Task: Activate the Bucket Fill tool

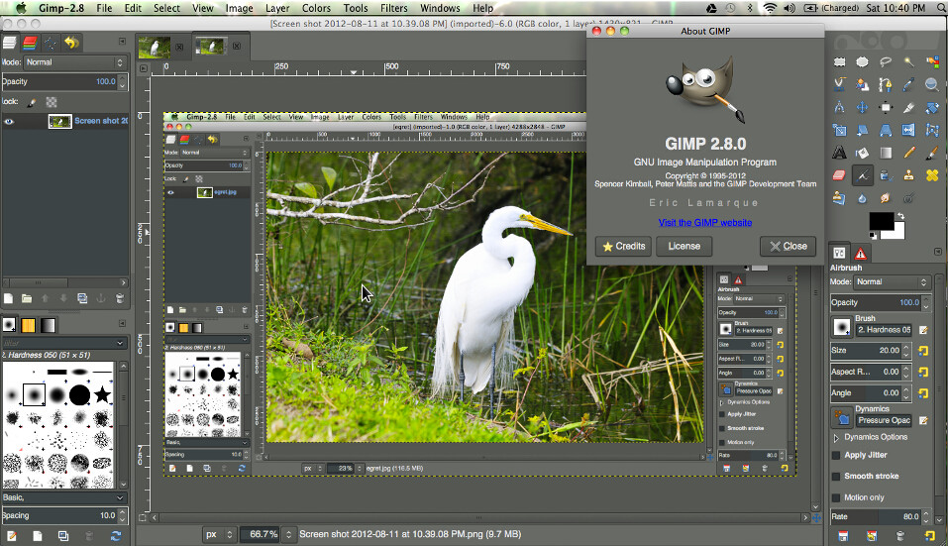Action: [x=862, y=153]
